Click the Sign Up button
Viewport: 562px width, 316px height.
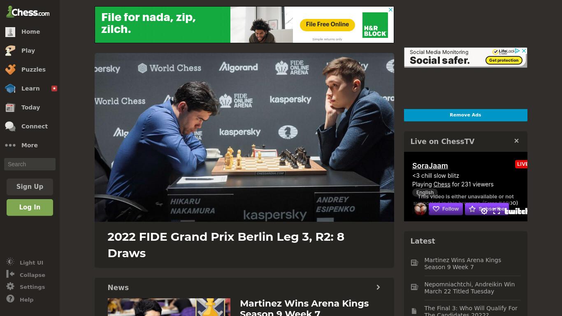point(30,187)
